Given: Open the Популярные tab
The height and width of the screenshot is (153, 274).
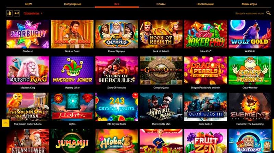Looking at the screenshot, I should (73, 4).
